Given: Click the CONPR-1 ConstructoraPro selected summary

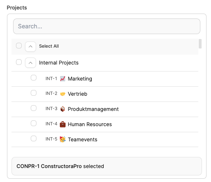Looking at the screenshot, I should click(x=107, y=166).
